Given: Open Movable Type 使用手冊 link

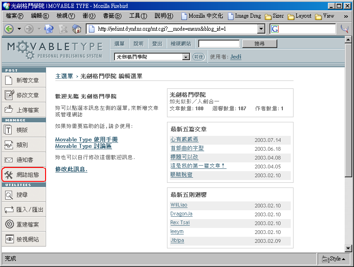Looking at the screenshot, I should (87, 140).
